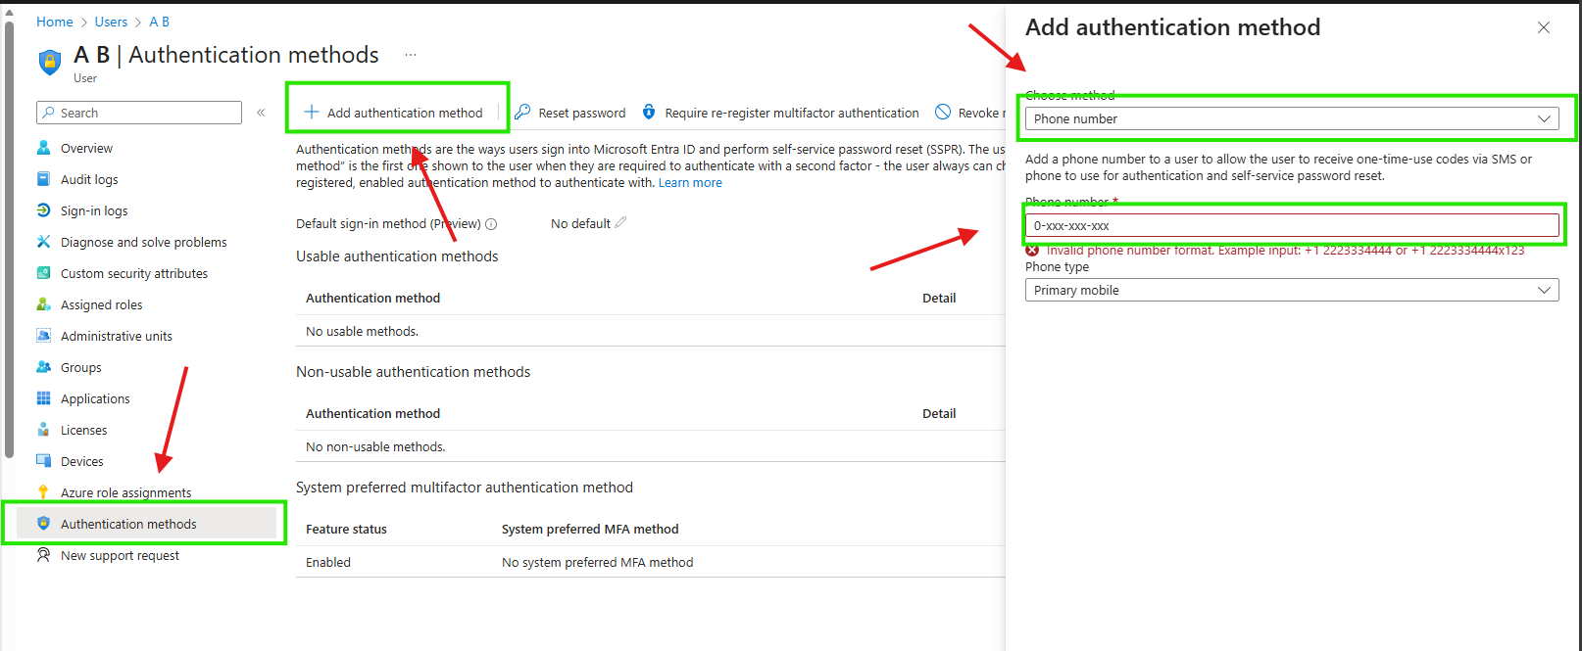The height and width of the screenshot is (651, 1582).
Task: Click the 'No non-usable methods.' row
Action: click(650, 446)
